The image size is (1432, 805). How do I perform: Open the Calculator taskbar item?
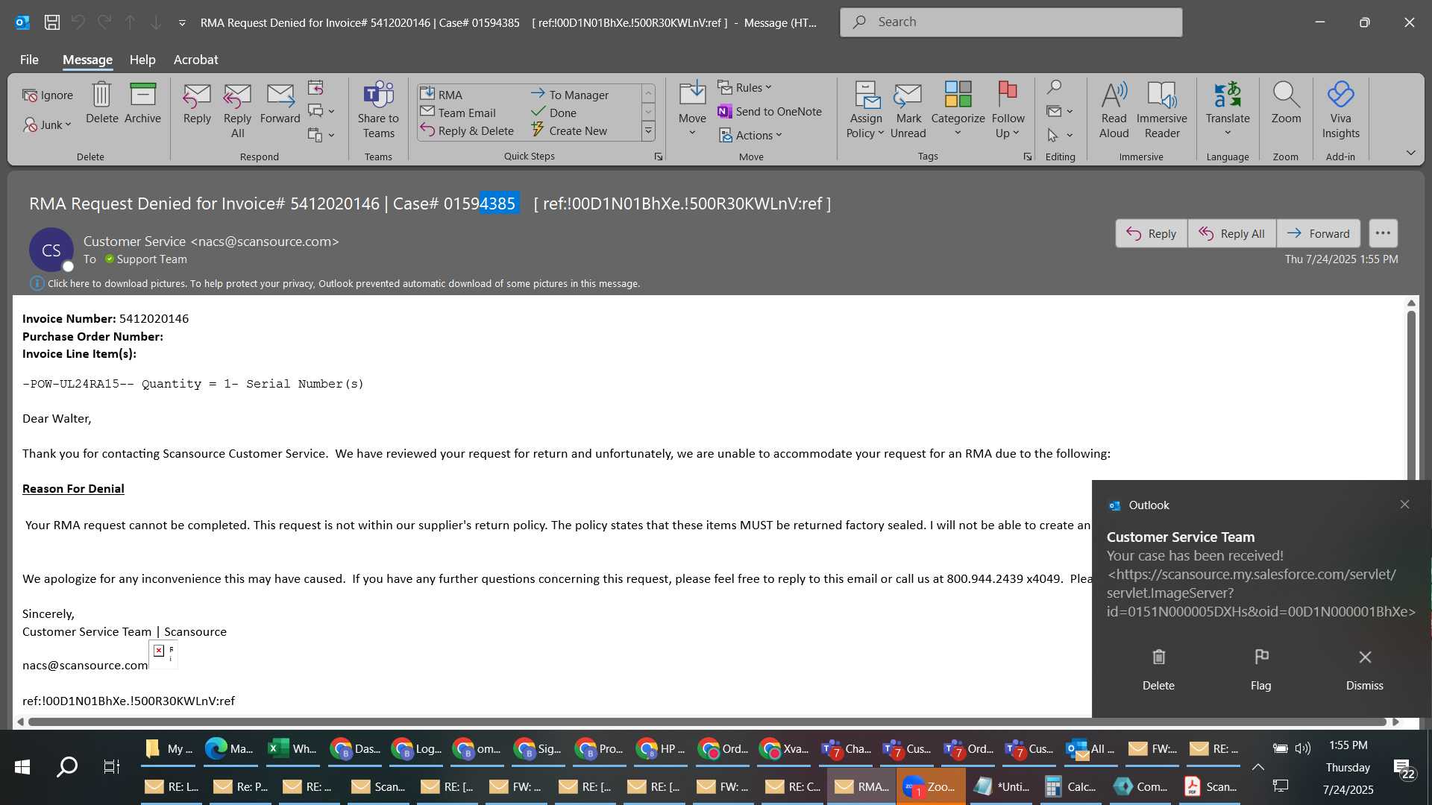coord(1071,786)
